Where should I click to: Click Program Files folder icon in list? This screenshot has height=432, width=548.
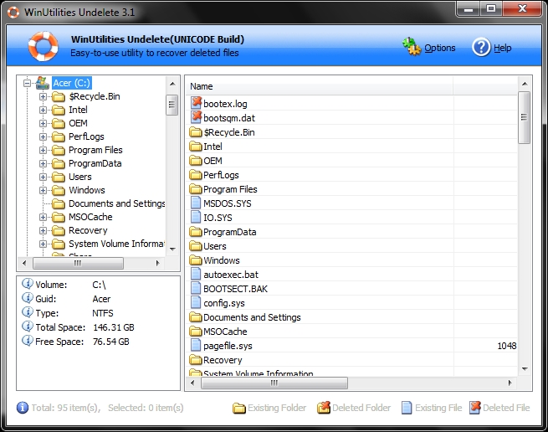(x=196, y=189)
